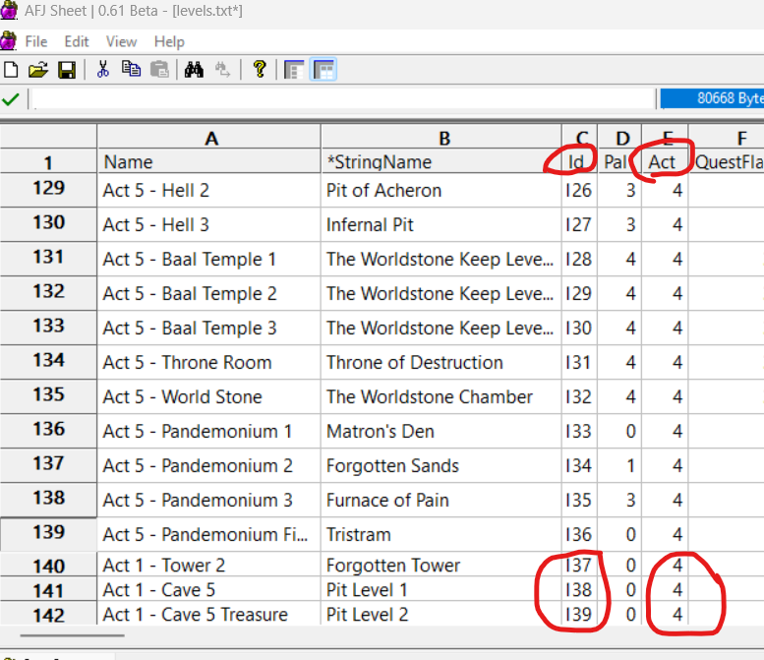Select cell 'Act 1 - Cave 5'
Image resolution: width=764 pixels, height=660 pixels.
pyautogui.click(x=209, y=590)
